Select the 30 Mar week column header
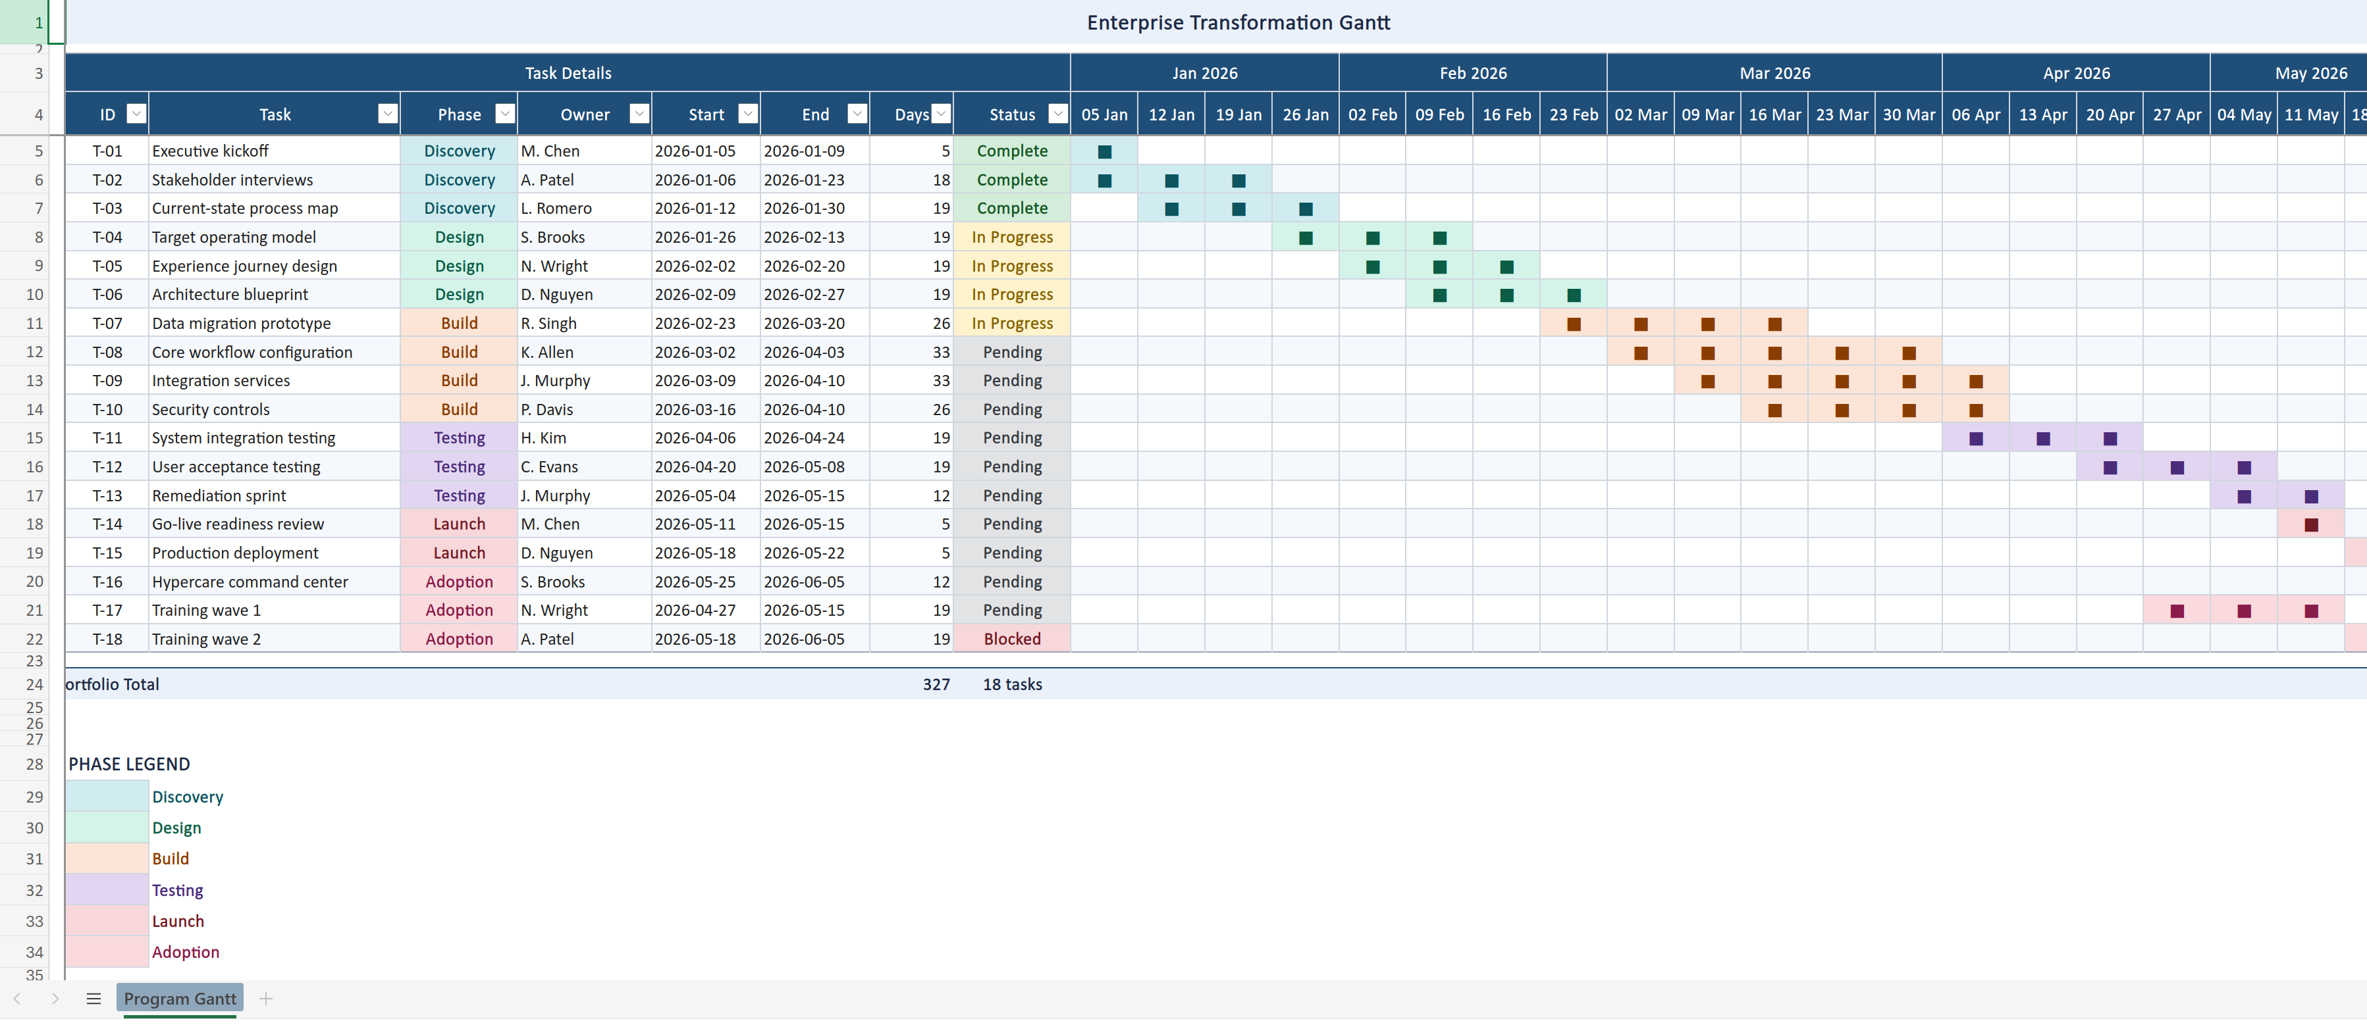The height and width of the screenshot is (1025, 2367). 1909,115
